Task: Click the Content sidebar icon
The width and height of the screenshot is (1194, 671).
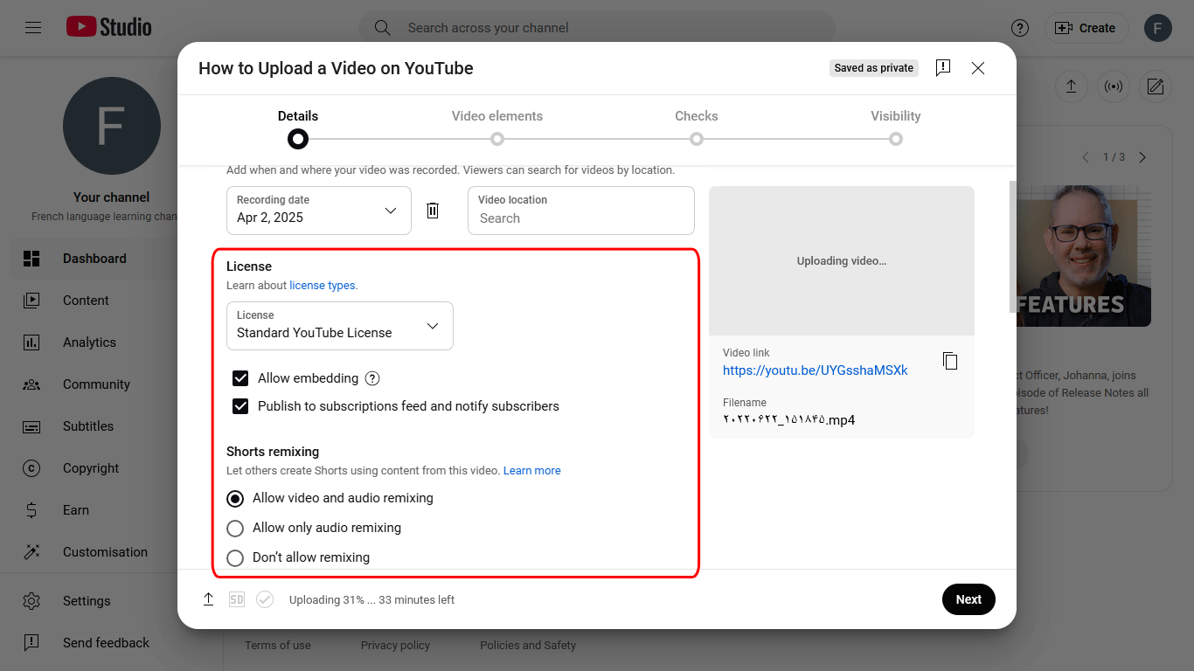Action: pyautogui.click(x=31, y=301)
